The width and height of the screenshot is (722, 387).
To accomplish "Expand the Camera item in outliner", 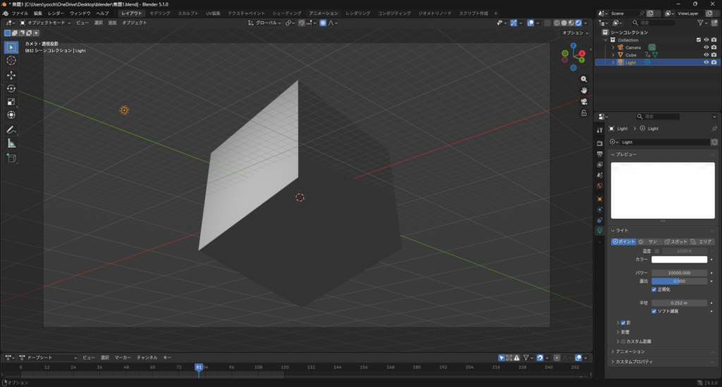I will click(x=613, y=47).
